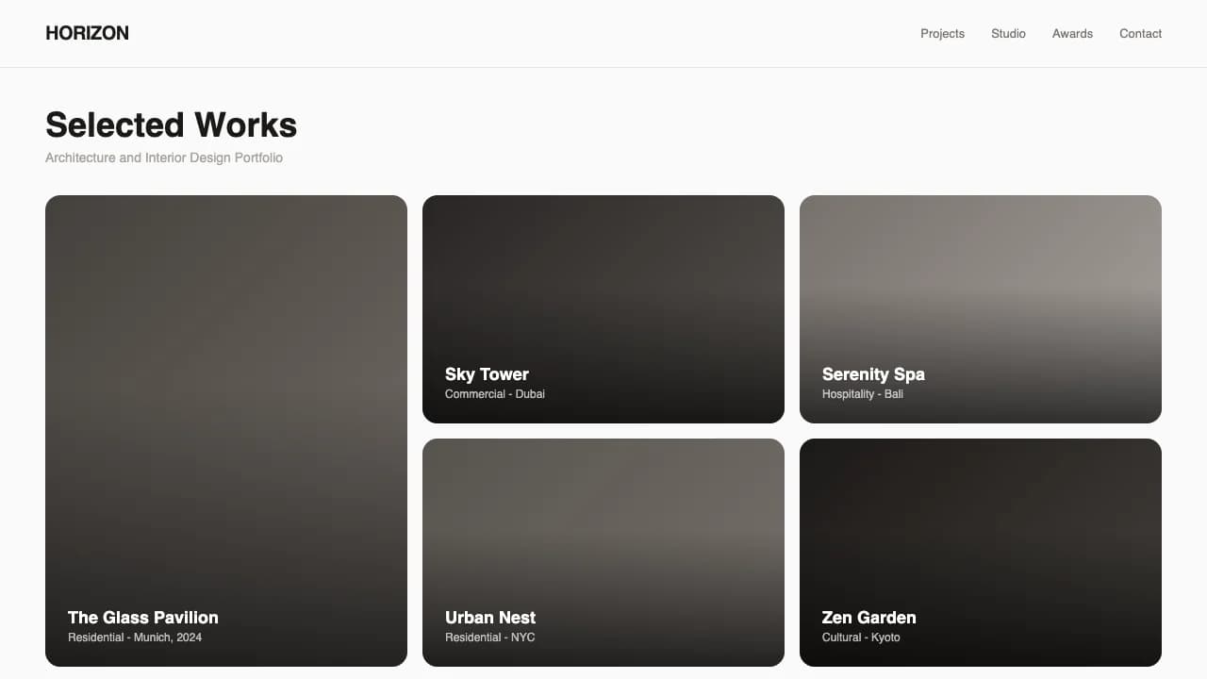This screenshot has width=1207, height=679.
Task: Go to the Studio page
Action: (1008, 34)
